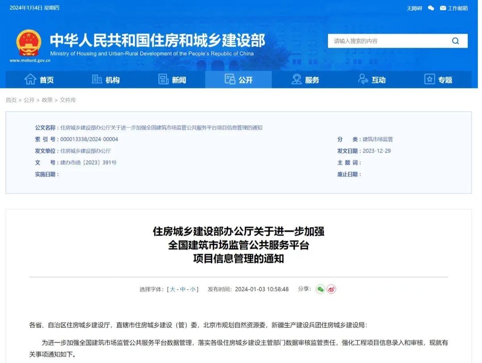Viewport: 482px width, 363px height.
Task: Set font size to 小 (small)
Action: coord(192,289)
